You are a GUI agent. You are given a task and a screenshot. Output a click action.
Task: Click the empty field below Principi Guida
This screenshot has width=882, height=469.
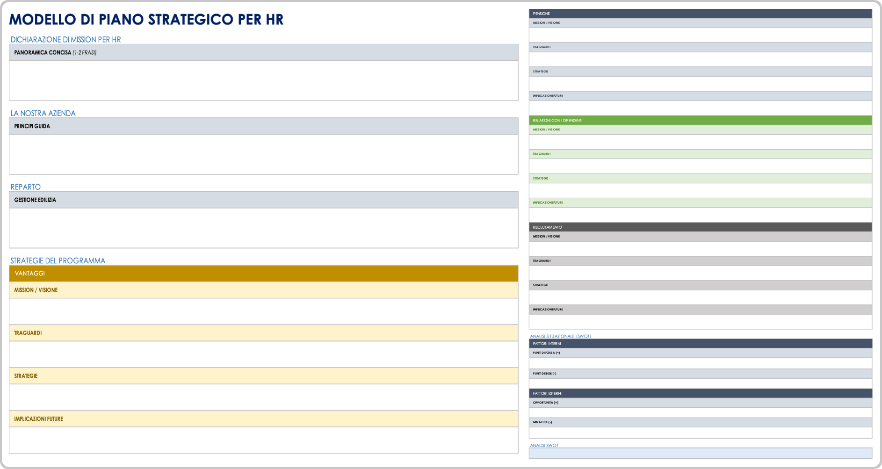(263, 154)
